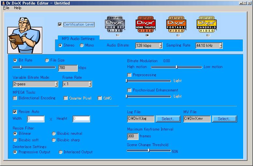This screenshot has width=253, height=166.
Task: Select the Bit Rate radio option
Action: [15, 60]
